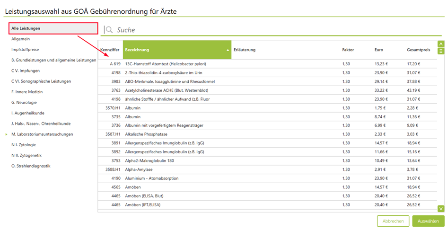Expand the M. Laboratoriumsuntersuchungen arrow marker

tap(7, 134)
